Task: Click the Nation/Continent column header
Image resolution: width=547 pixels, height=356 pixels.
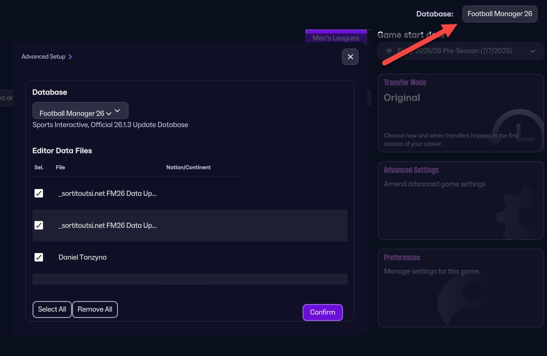Action: pyautogui.click(x=188, y=167)
